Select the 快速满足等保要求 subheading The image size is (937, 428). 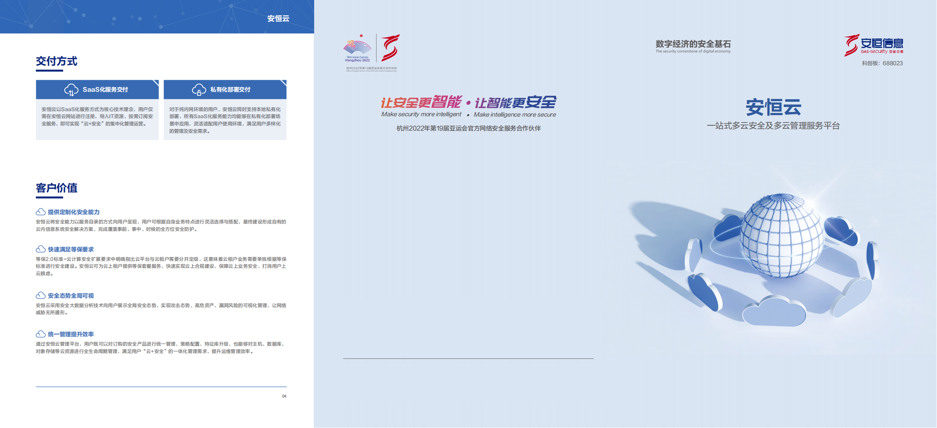[71, 249]
